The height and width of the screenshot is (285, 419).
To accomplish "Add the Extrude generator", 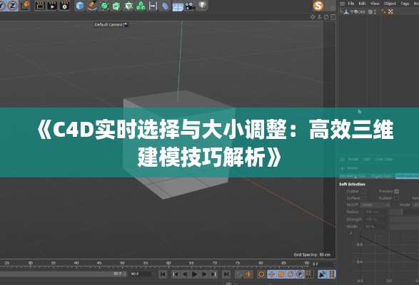I will point(116,6).
